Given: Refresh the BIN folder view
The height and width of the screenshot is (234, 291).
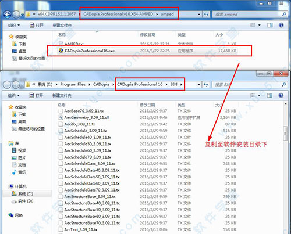Looking at the screenshot, I should [x=205, y=85].
